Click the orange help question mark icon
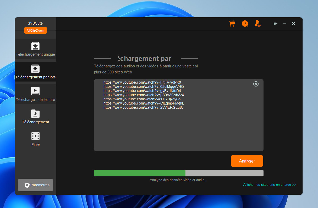 click(x=245, y=24)
